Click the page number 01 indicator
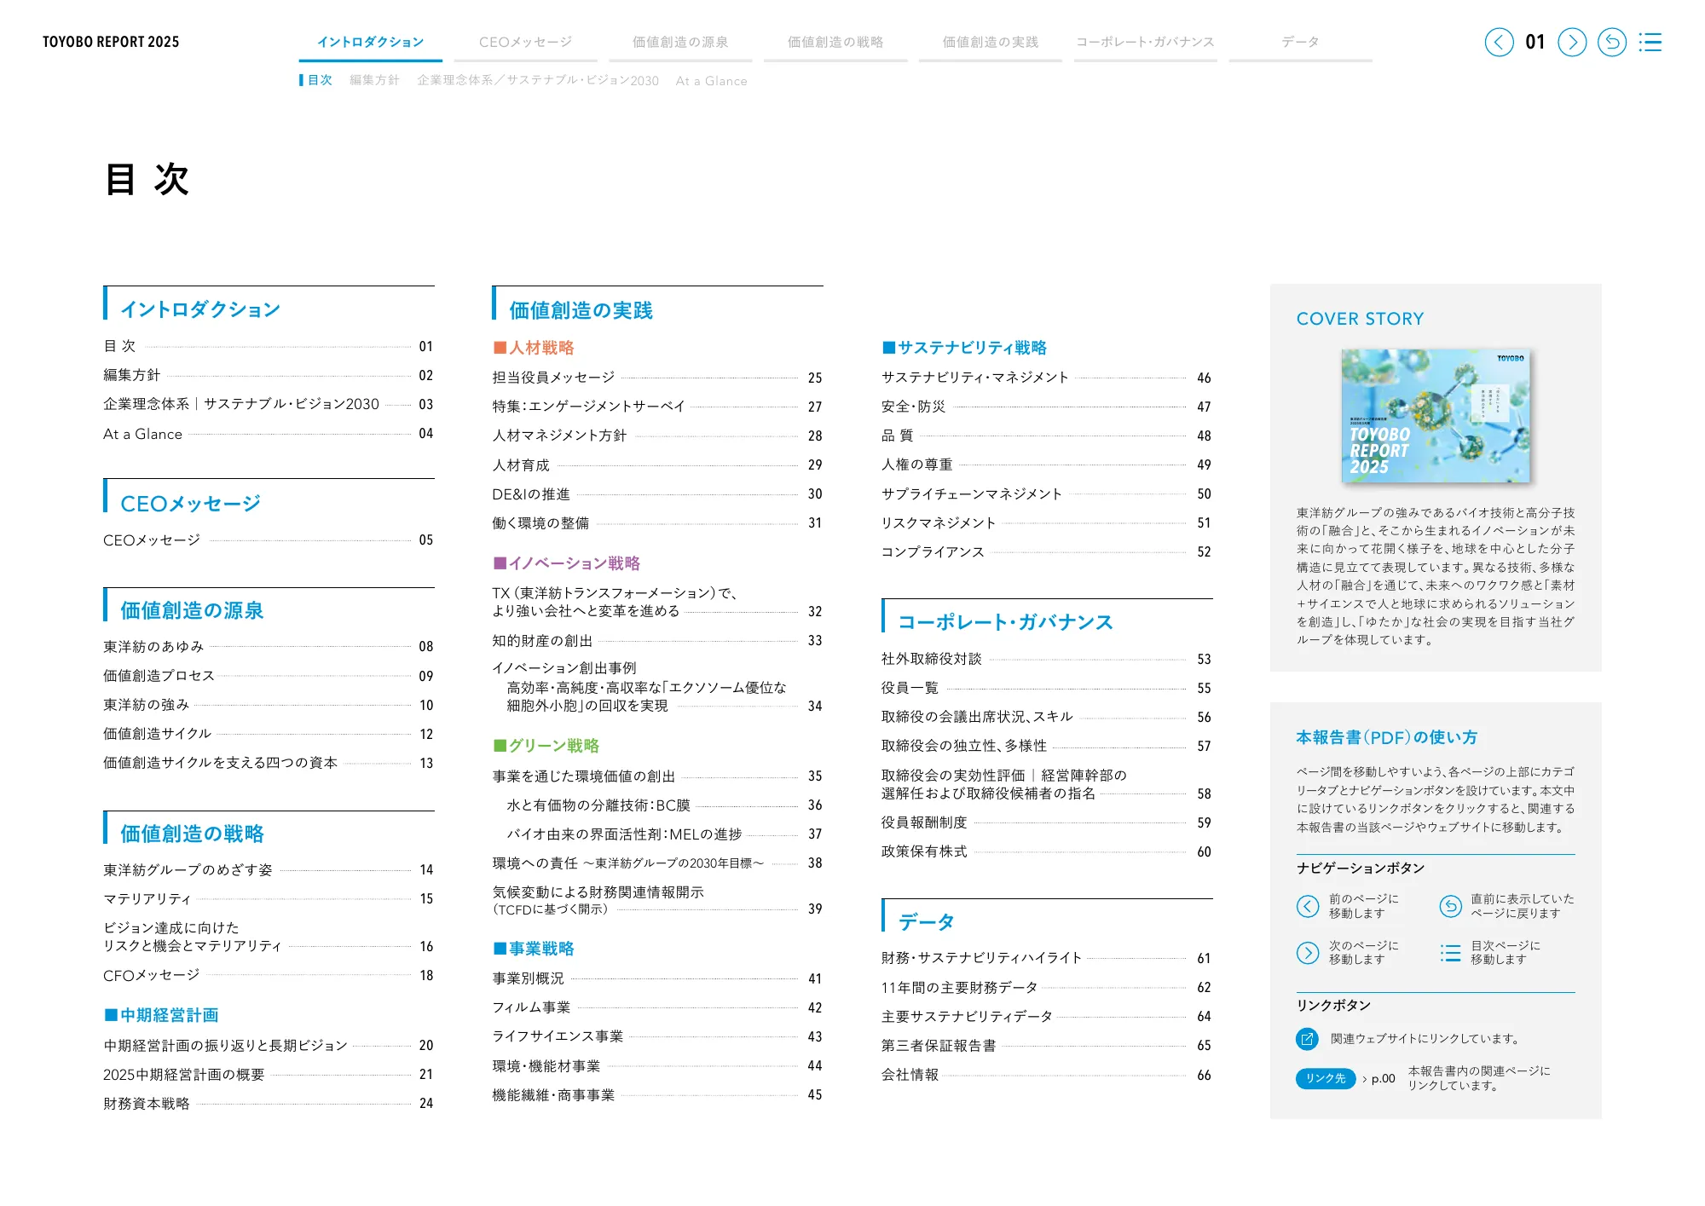 point(1535,41)
